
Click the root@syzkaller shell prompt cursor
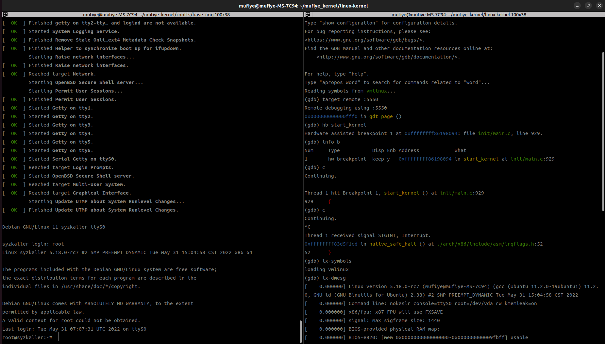coord(57,337)
